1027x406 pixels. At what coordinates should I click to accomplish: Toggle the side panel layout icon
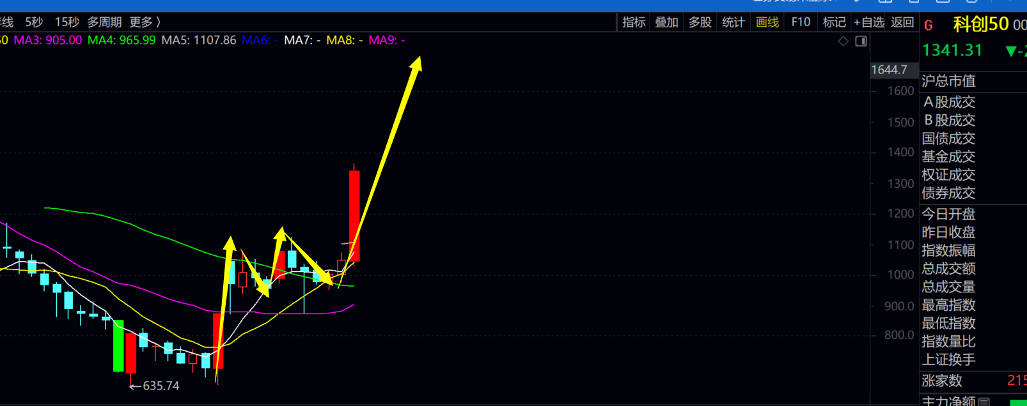pos(861,41)
